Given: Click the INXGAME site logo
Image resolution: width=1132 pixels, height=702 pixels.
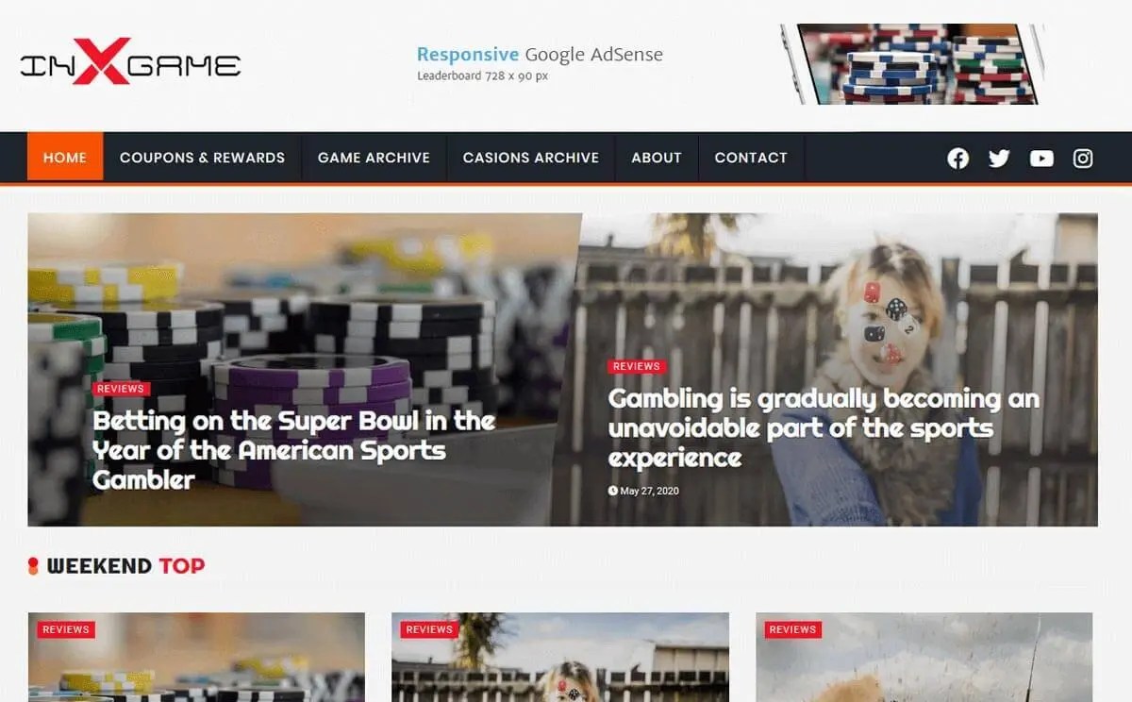Looking at the screenshot, I should [x=130, y=62].
